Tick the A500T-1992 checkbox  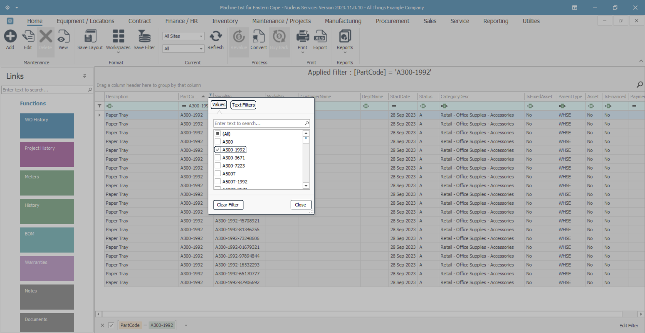[218, 182]
